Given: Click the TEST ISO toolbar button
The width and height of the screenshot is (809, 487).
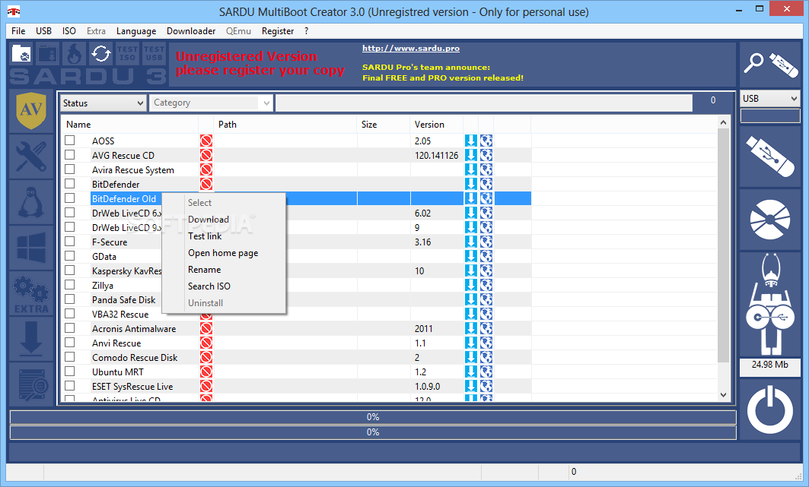Looking at the screenshot, I should [x=127, y=53].
